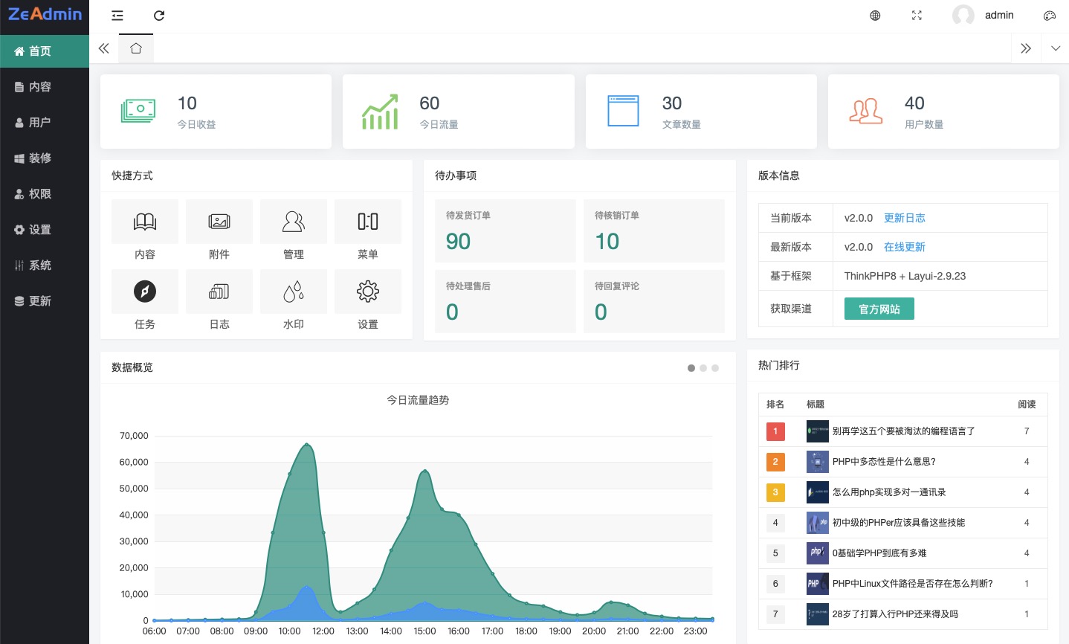Open the 日志 logs shortcut
1069x644 pixels.
[x=219, y=292]
